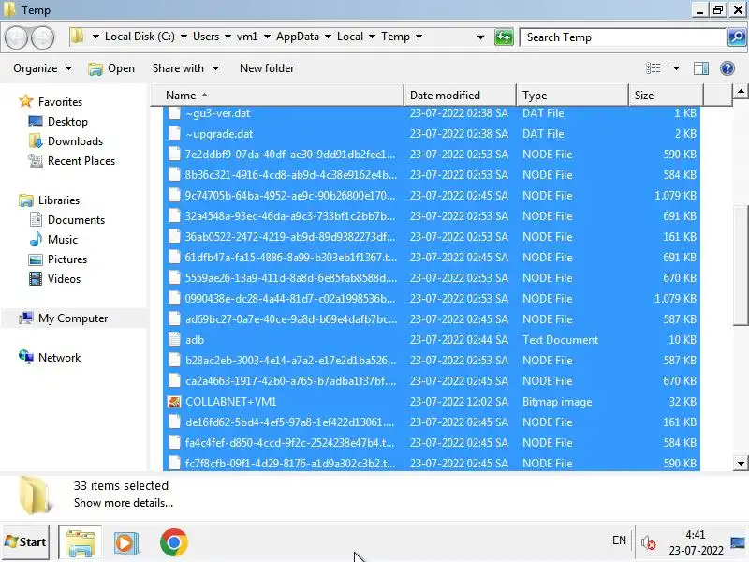The image size is (749, 562).
Task: Click the Recent Places icon
Action: [36, 160]
